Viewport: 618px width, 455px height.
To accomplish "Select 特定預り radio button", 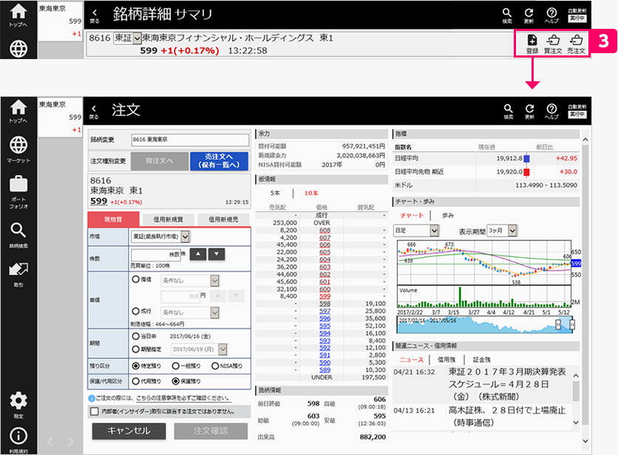I will (x=135, y=366).
